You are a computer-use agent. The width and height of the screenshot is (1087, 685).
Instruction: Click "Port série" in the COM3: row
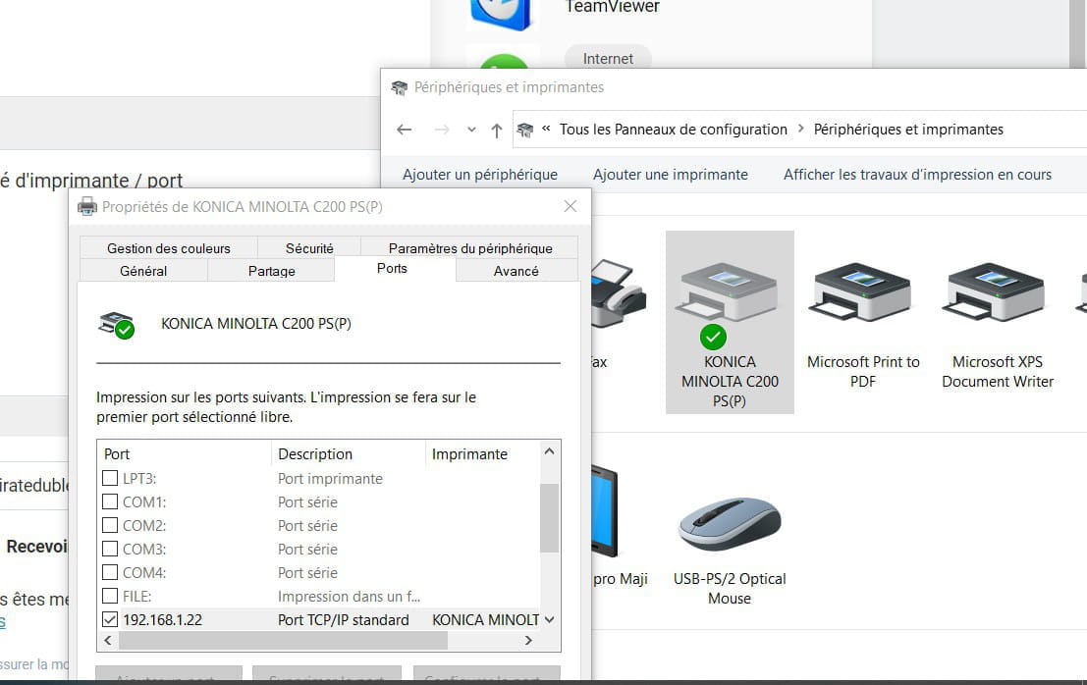tap(307, 550)
